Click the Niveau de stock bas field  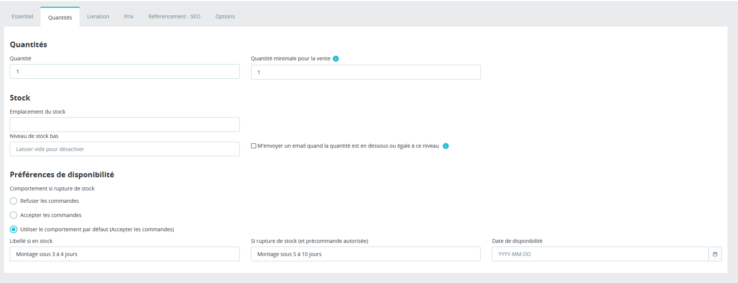[125, 149]
